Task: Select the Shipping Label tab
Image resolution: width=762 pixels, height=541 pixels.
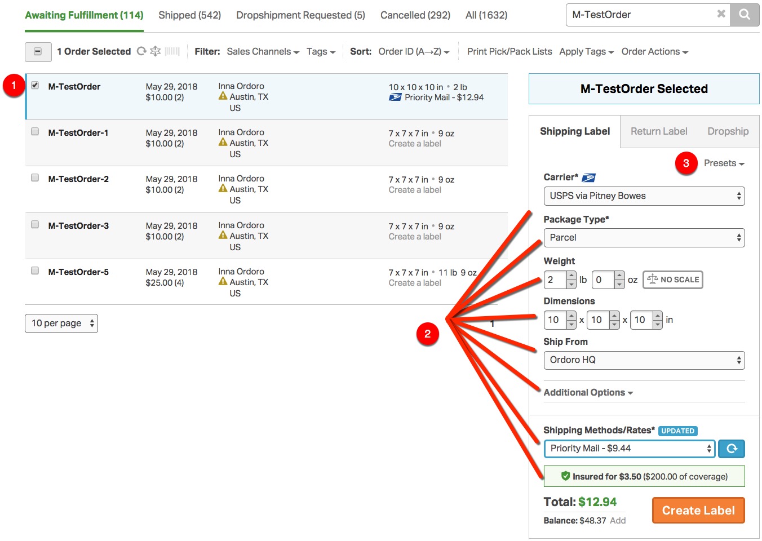Action: (575, 131)
